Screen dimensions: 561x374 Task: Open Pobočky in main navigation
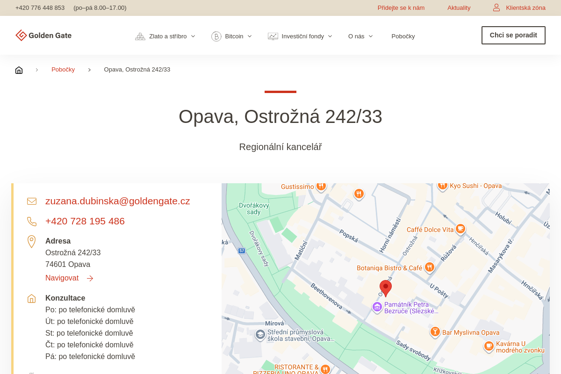403,36
